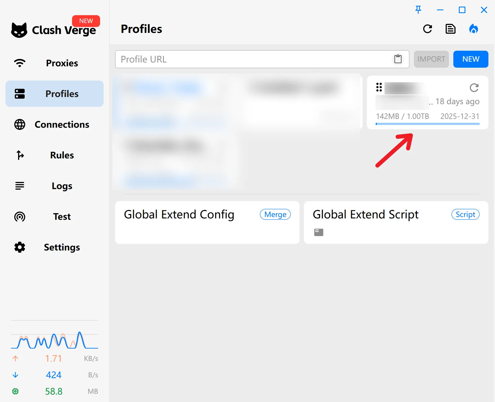Click the upload speed arrow icon
The width and height of the screenshot is (495, 402).
coord(15,358)
